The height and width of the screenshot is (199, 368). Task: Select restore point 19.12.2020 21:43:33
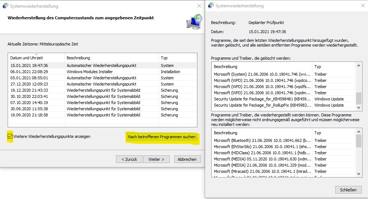(x=102, y=90)
